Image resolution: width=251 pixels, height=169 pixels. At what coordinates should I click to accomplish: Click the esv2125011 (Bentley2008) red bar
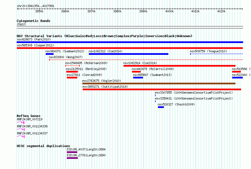(x=72, y=72)
